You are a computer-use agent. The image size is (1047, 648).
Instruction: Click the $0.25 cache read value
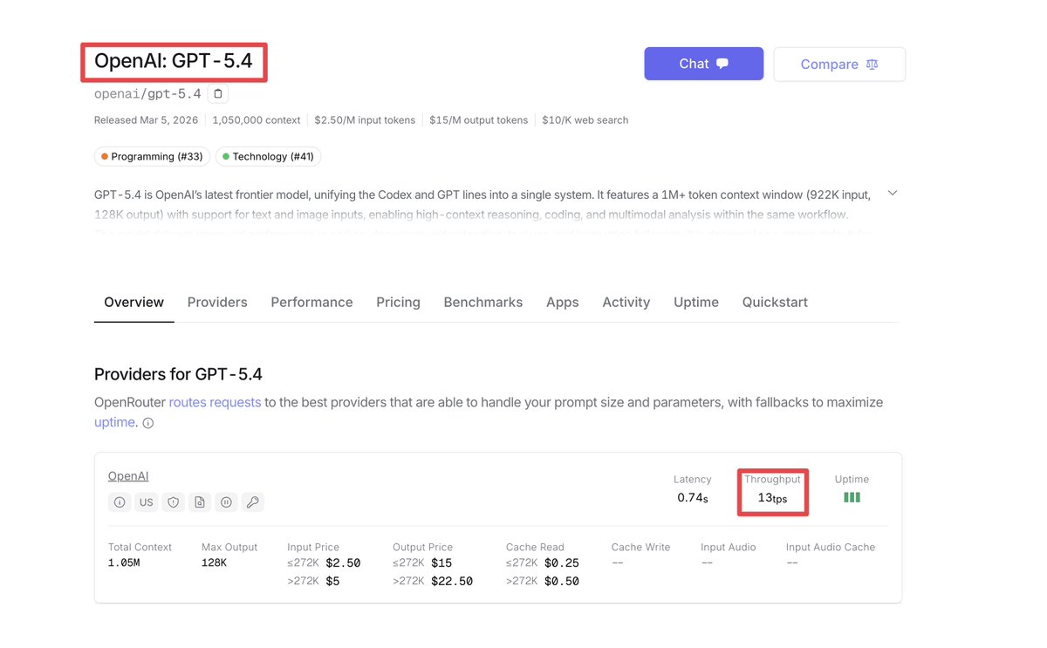tap(562, 563)
